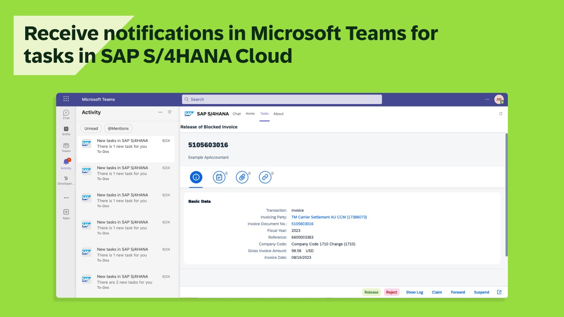Click Company Code 1710 Change value
This screenshot has width=564, height=317.
[x=323, y=244]
